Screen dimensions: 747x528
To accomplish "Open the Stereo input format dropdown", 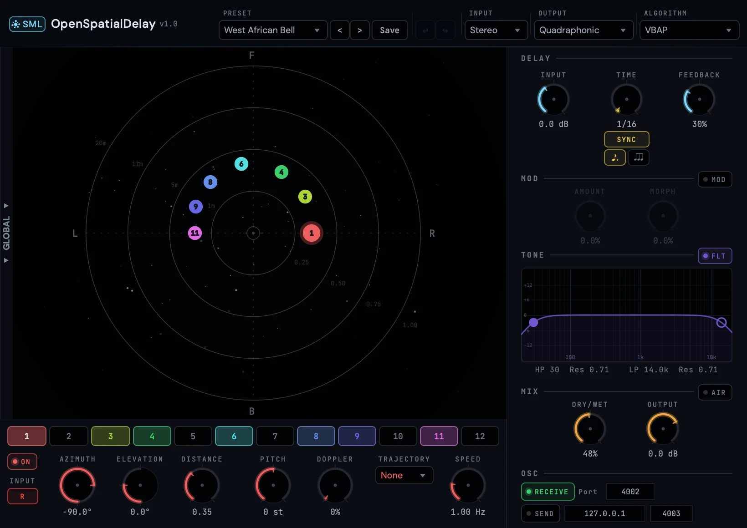I will tap(496, 30).
